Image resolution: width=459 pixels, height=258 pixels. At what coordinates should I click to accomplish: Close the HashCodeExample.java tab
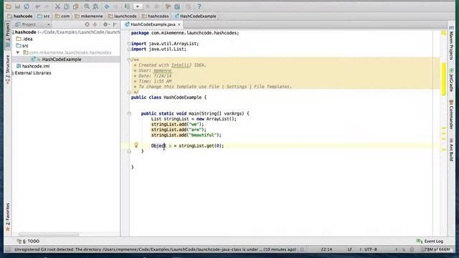tap(179, 24)
